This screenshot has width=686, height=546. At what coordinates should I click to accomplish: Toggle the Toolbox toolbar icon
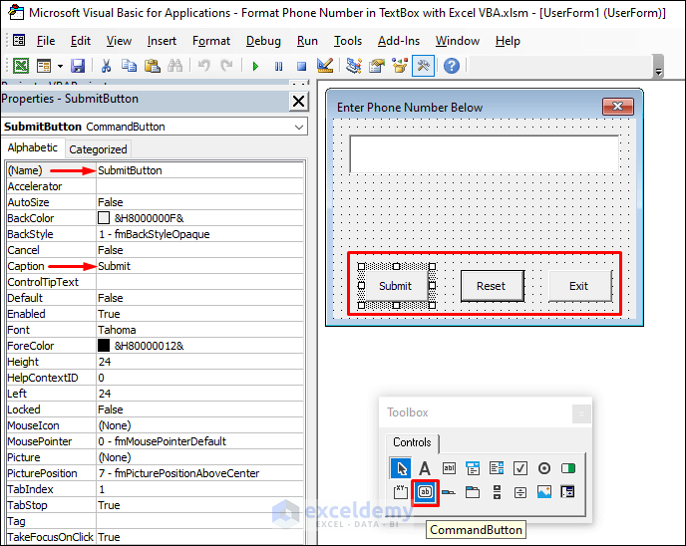[423, 66]
